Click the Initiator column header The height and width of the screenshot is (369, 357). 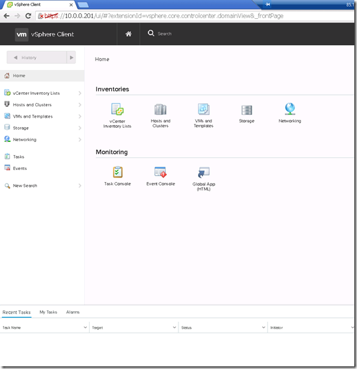311,327
